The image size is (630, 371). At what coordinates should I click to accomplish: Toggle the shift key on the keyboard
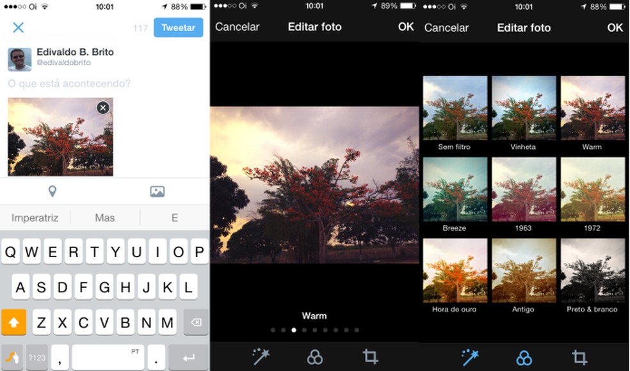(x=13, y=322)
